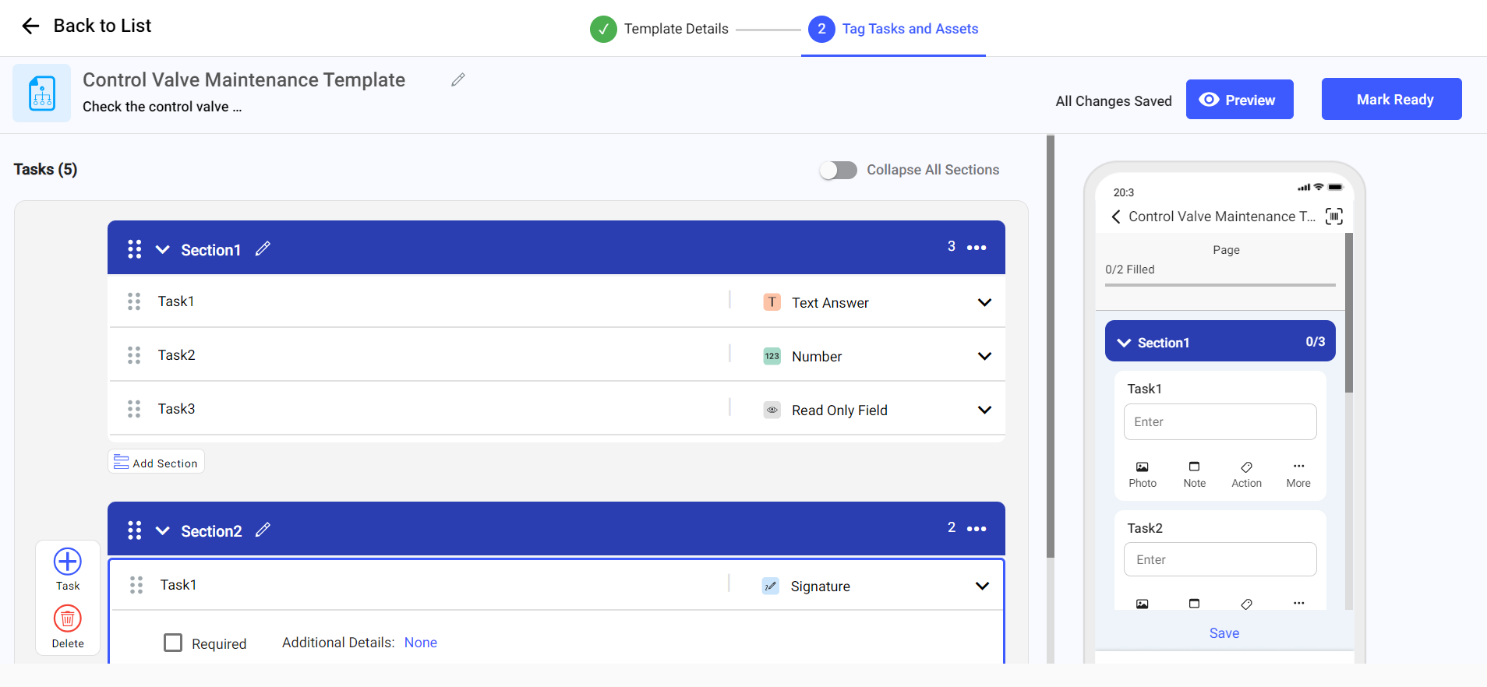Click Task1 Enter field in preview
Viewport: 1487px width, 687px height.
click(1220, 421)
